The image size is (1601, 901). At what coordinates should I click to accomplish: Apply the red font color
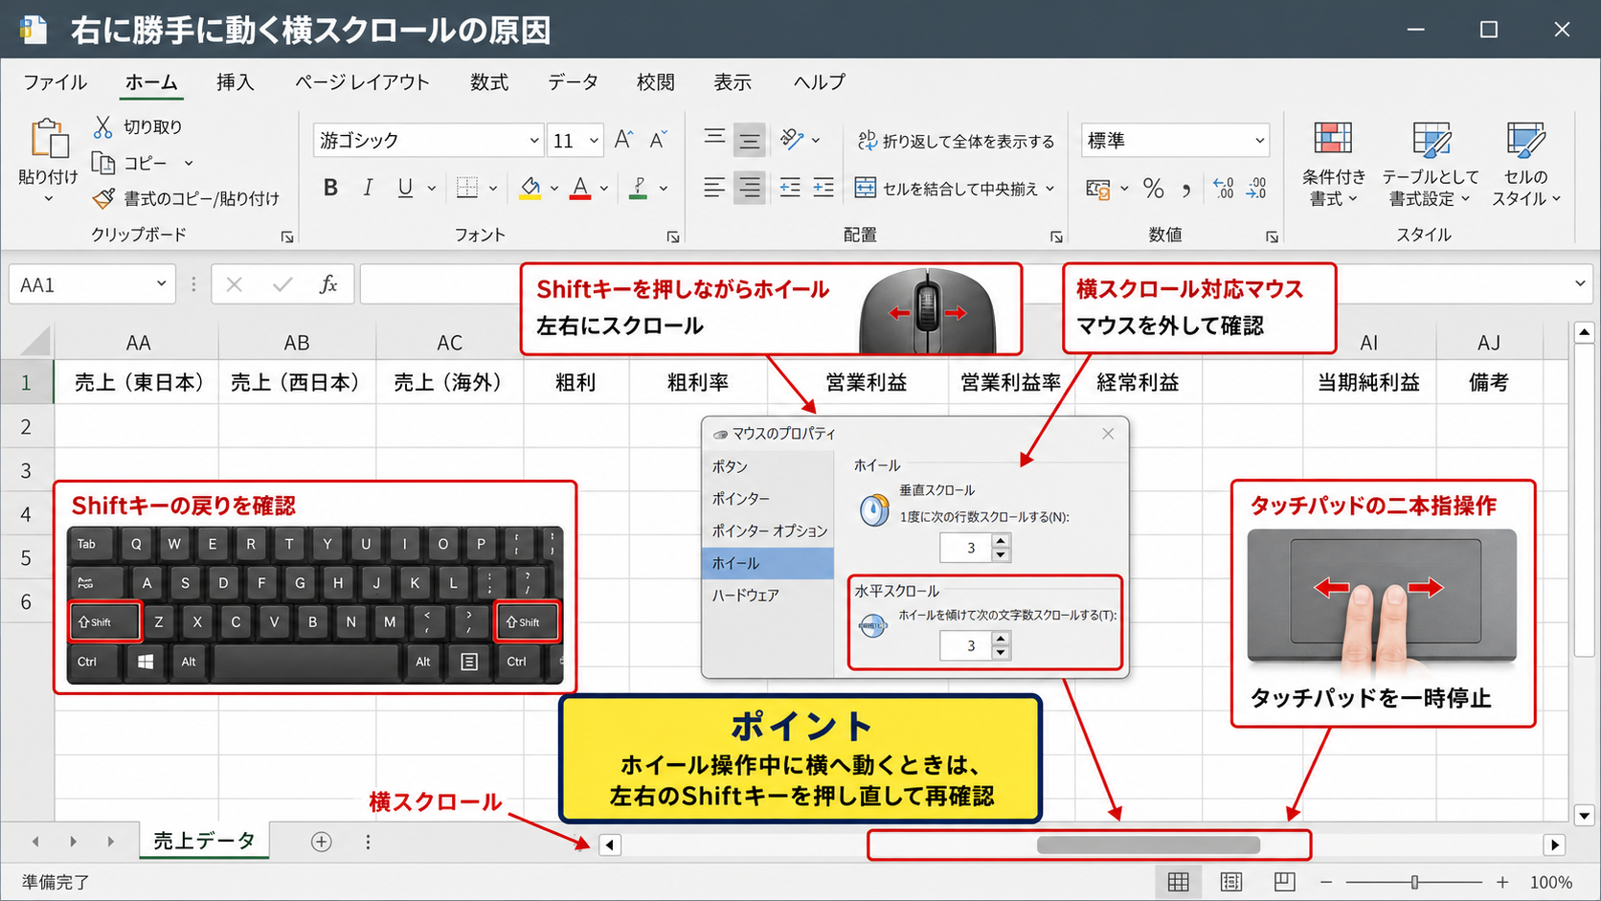coord(580,188)
